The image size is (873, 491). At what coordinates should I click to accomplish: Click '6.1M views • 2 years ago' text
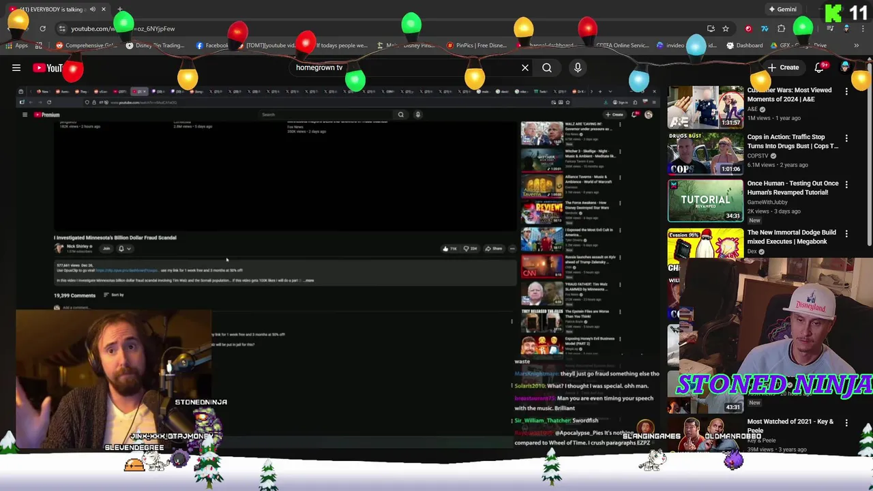coord(778,164)
